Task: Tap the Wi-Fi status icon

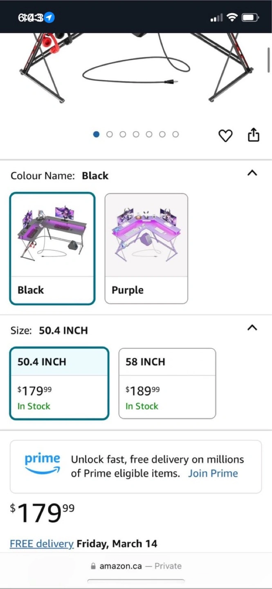Action: tap(232, 18)
